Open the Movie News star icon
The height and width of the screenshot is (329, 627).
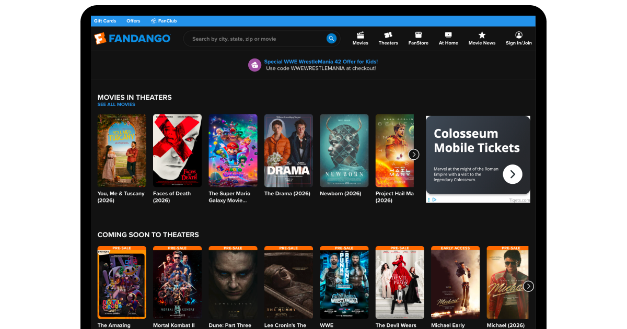pyautogui.click(x=482, y=35)
